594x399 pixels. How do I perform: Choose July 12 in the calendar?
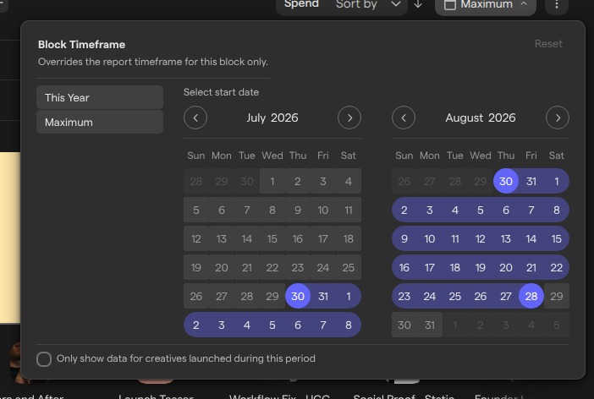coord(196,239)
